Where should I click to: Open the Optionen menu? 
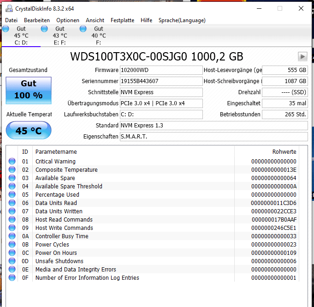click(68, 20)
